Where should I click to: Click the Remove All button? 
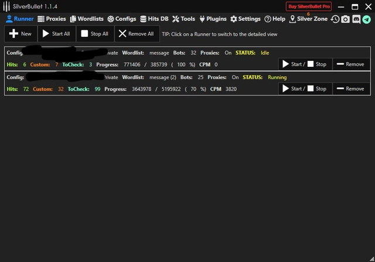tap(137, 34)
